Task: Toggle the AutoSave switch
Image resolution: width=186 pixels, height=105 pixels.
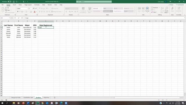Action: (x=10, y=2)
